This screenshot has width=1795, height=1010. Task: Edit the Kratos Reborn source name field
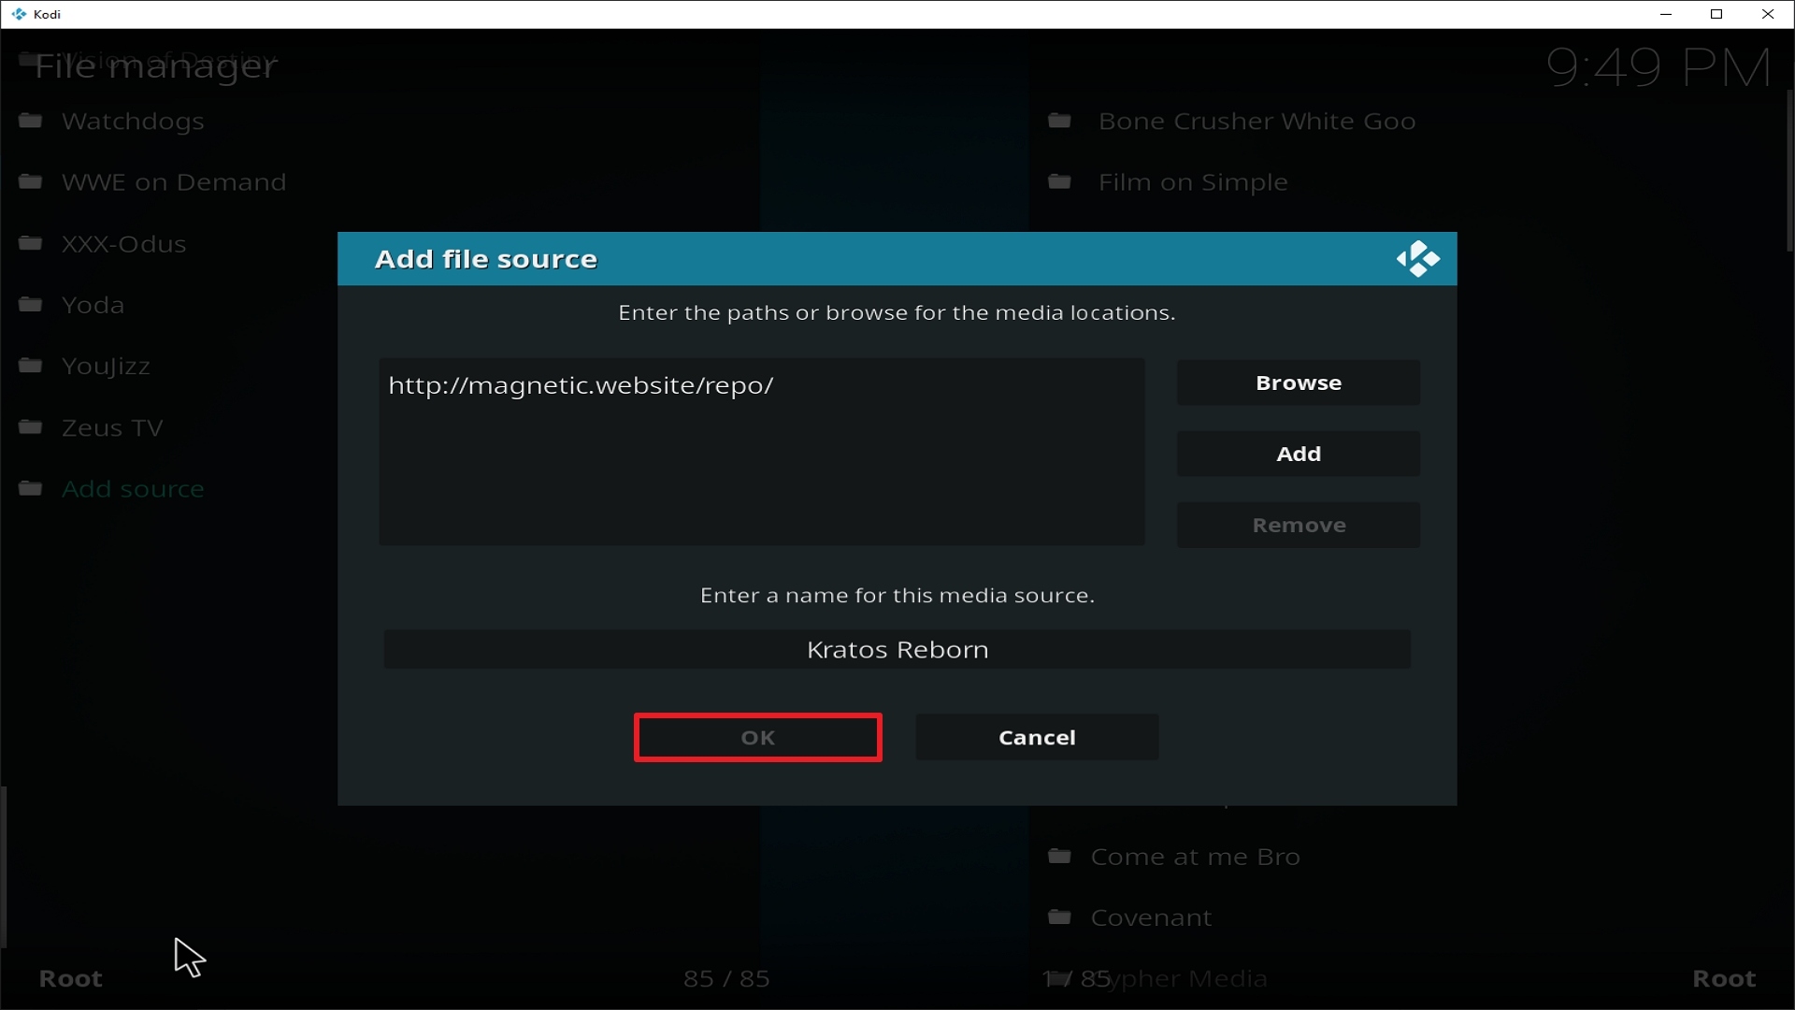pyautogui.click(x=897, y=649)
